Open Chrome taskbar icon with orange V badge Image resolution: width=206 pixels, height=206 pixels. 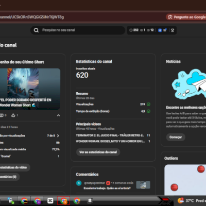pos(63,200)
